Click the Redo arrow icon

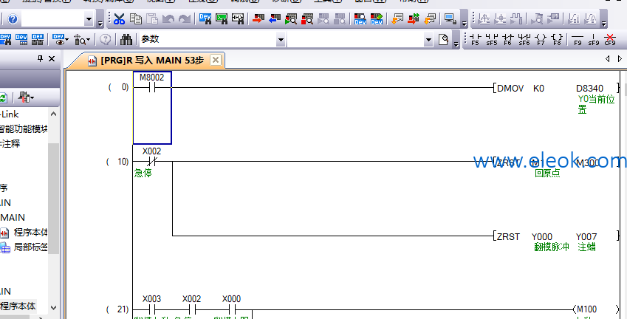tap(185, 18)
